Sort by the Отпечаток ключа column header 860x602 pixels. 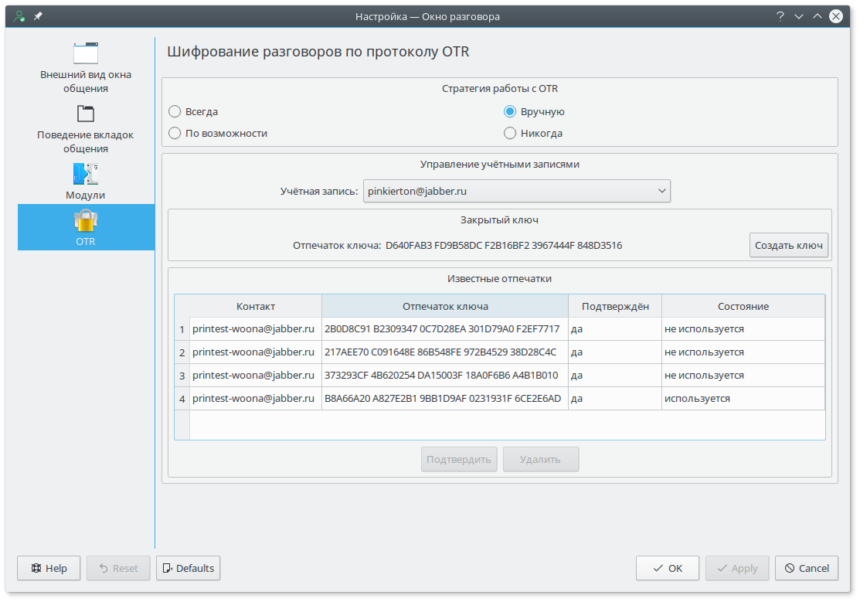coord(445,306)
